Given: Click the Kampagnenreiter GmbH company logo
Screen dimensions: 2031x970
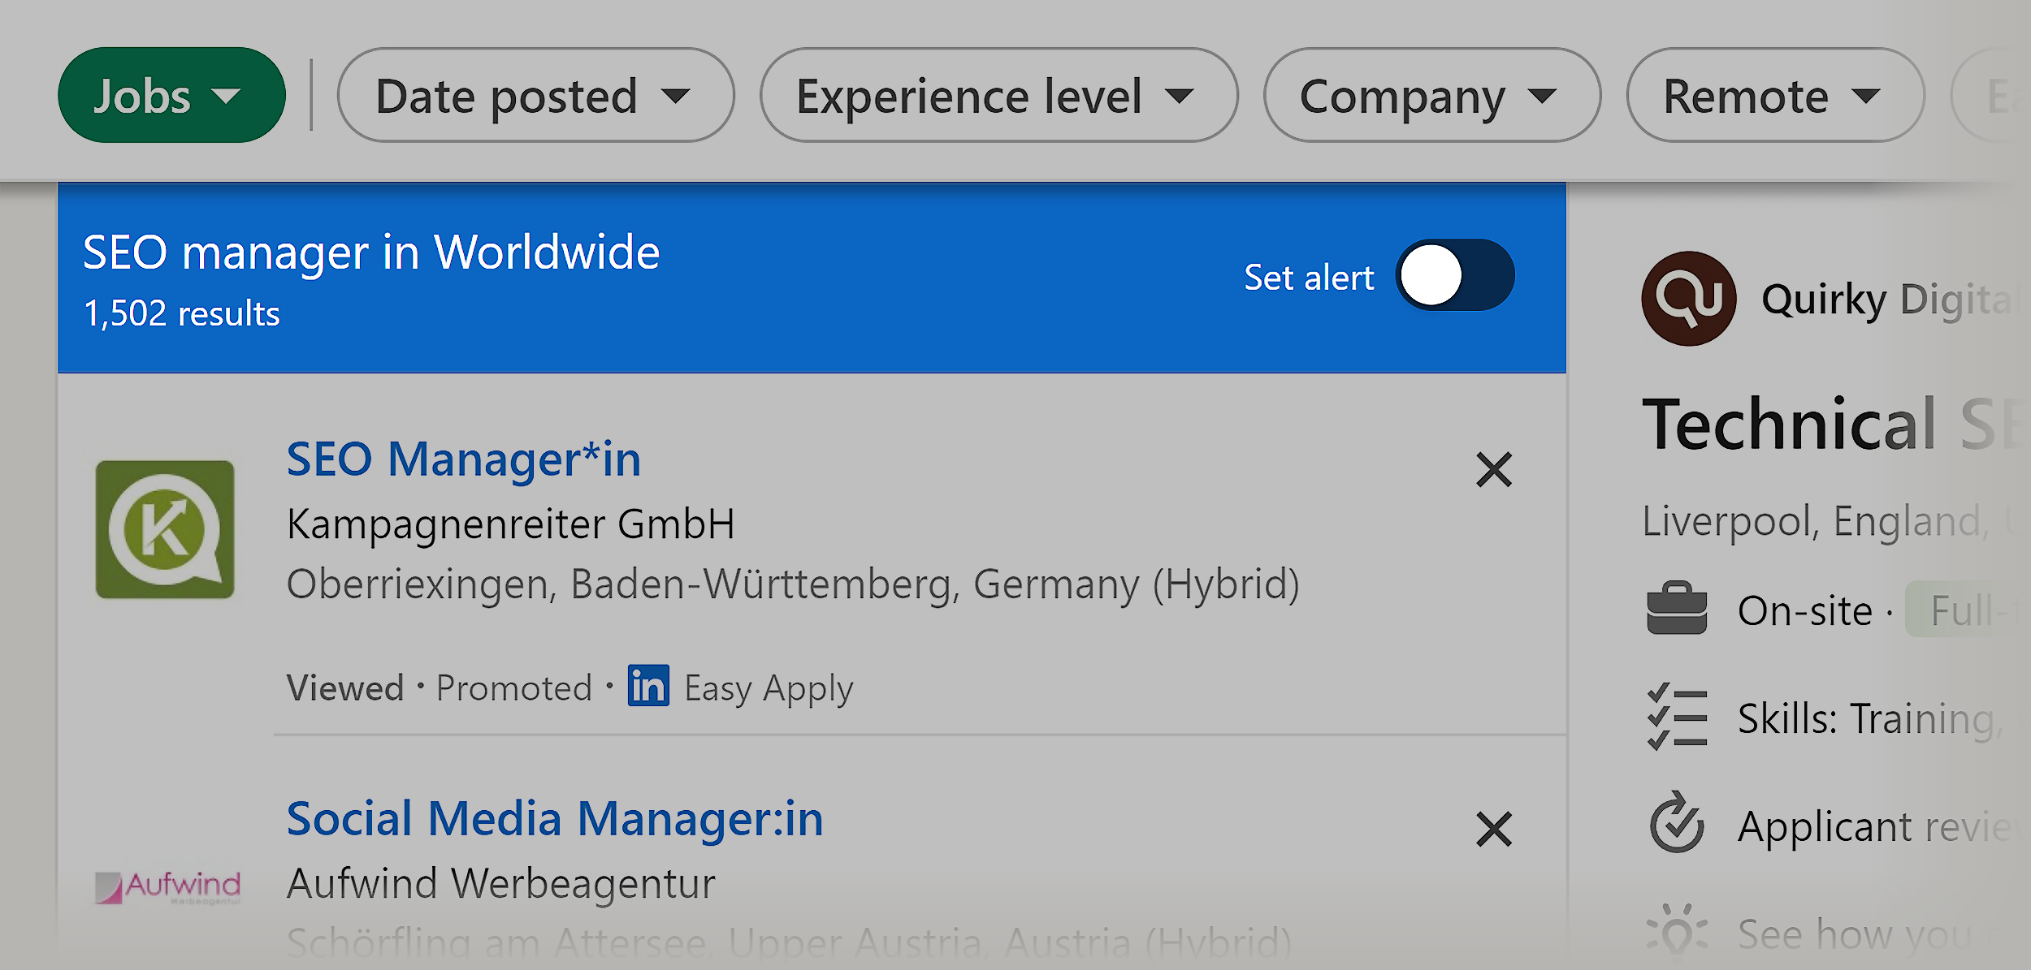Looking at the screenshot, I should [x=165, y=528].
